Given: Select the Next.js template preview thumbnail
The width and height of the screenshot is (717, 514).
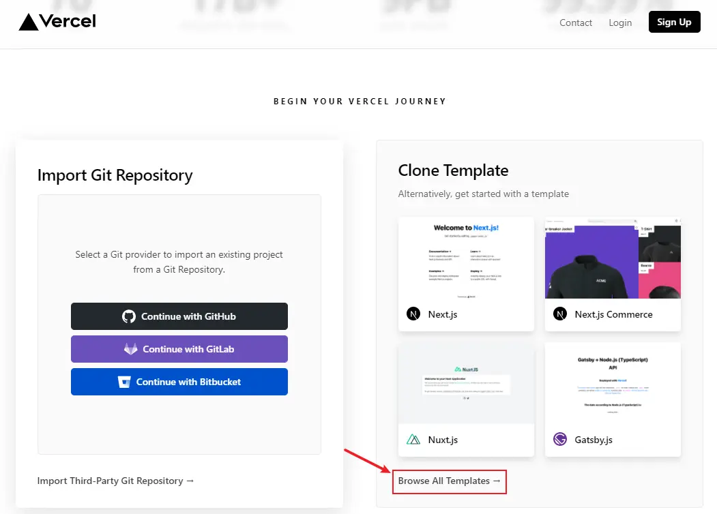Looking at the screenshot, I should click(x=466, y=258).
